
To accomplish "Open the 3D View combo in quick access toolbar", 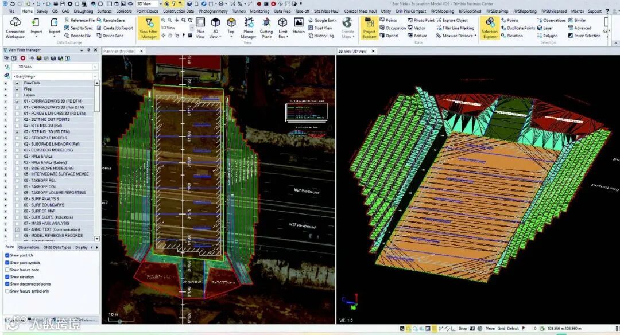I will coord(149,4).
